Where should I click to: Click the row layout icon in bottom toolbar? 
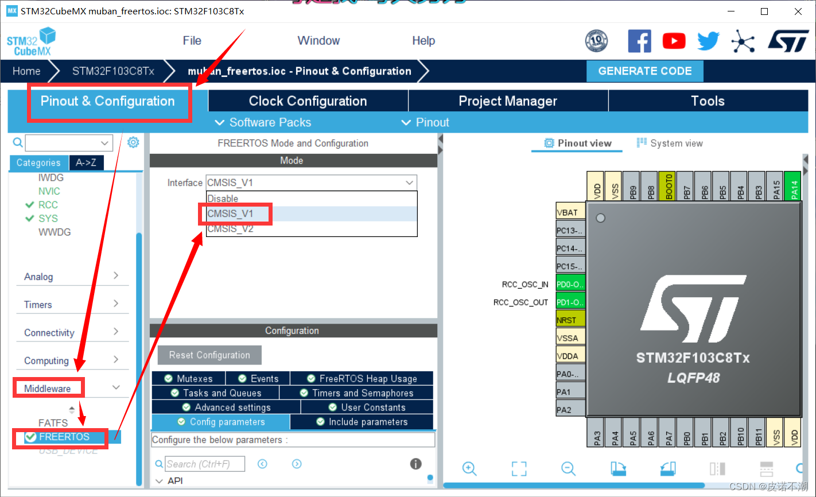coord(767,469)
